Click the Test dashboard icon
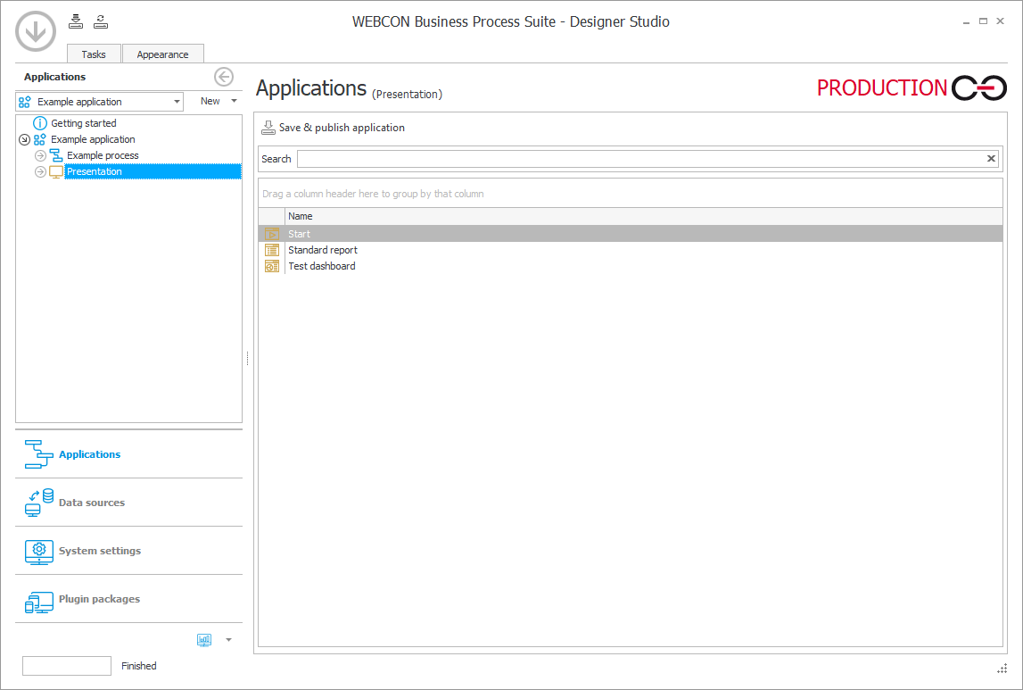Image resolution: width=1023 pixels, height=690 pixels. pyautogui.click(x=272, y=266)
